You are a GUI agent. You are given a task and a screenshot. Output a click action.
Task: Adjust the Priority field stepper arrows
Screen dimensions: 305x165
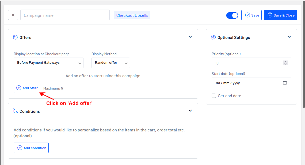285,63
